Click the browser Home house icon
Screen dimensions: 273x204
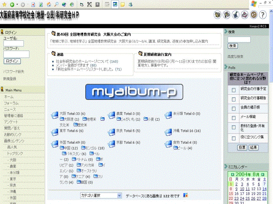pos(49,5)
